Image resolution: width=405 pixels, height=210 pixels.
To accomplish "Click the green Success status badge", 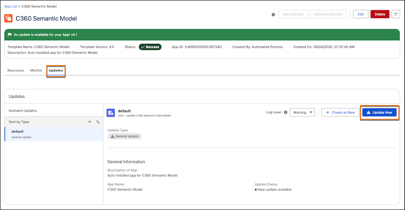I will click(150, 47).
